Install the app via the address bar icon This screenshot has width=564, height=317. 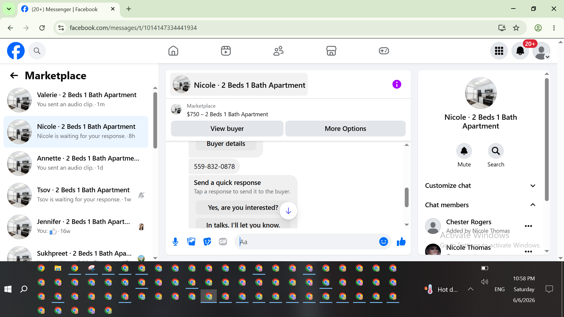(x=502, y=28)
